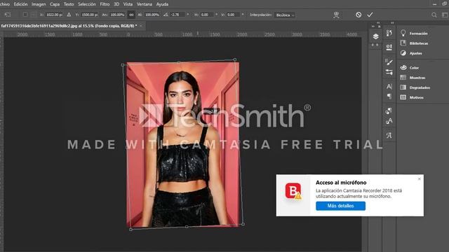Click the V vertical skew field

tap(233, 15)
